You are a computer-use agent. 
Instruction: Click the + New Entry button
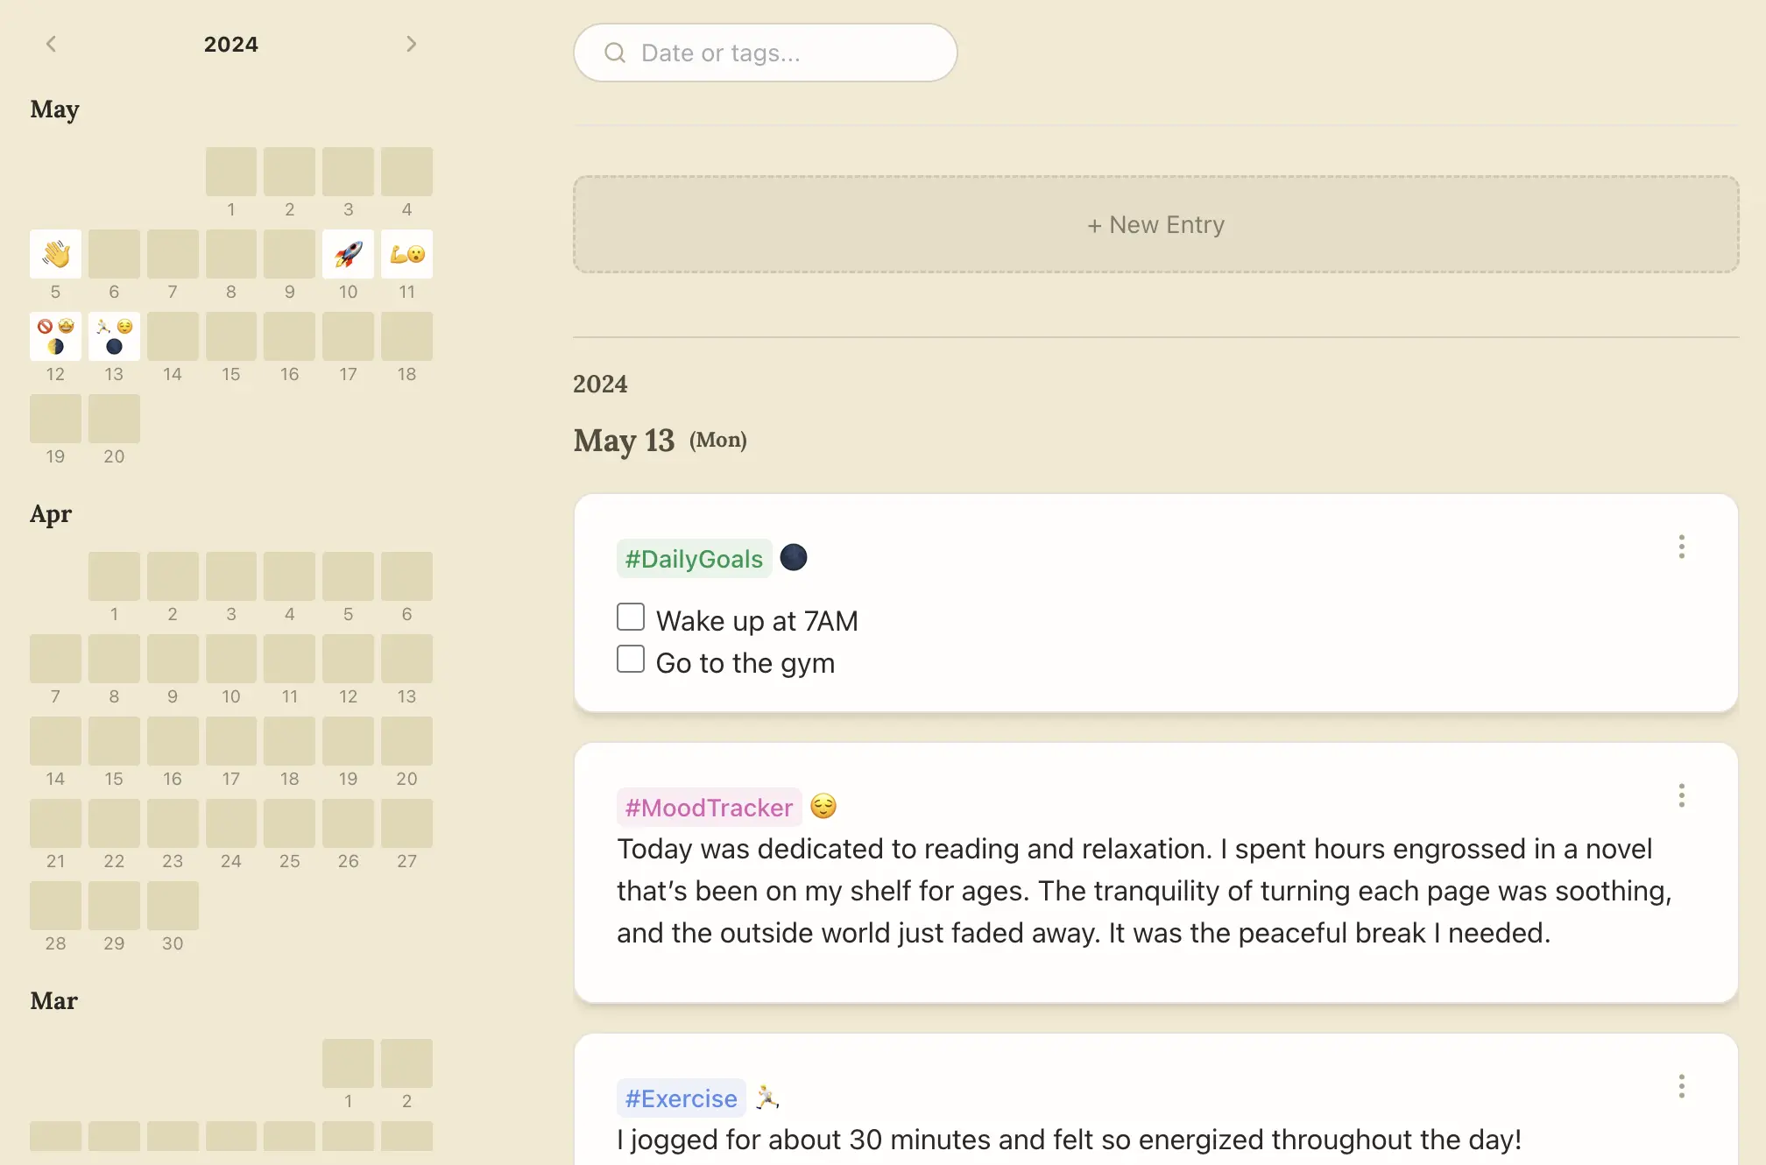1155,224
